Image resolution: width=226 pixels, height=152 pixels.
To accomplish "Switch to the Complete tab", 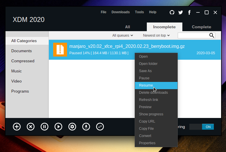I will click(x=201, y=27).
